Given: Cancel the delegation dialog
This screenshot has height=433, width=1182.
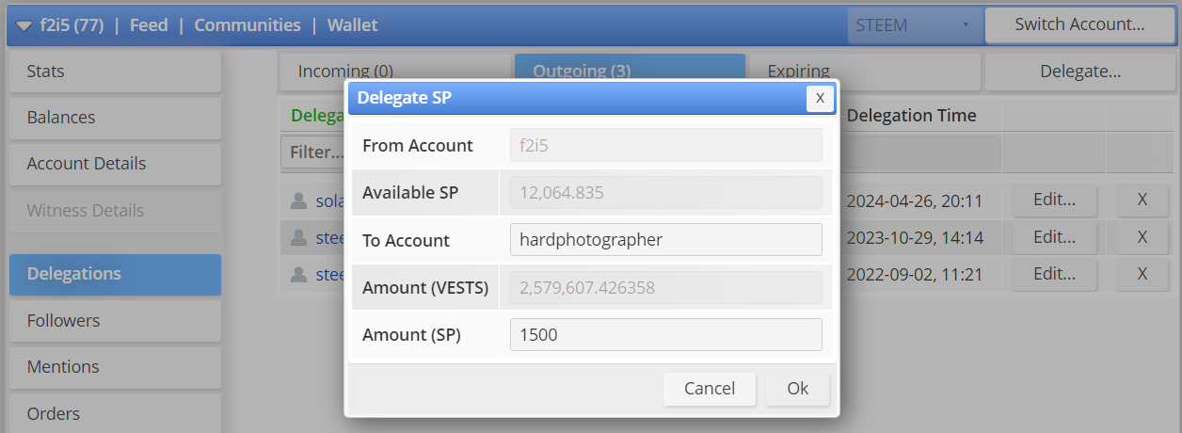Looking at the screenshot, I should pyautogui.click(x=710, y=389).
